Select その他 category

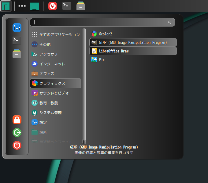click(x=56, y=44)
